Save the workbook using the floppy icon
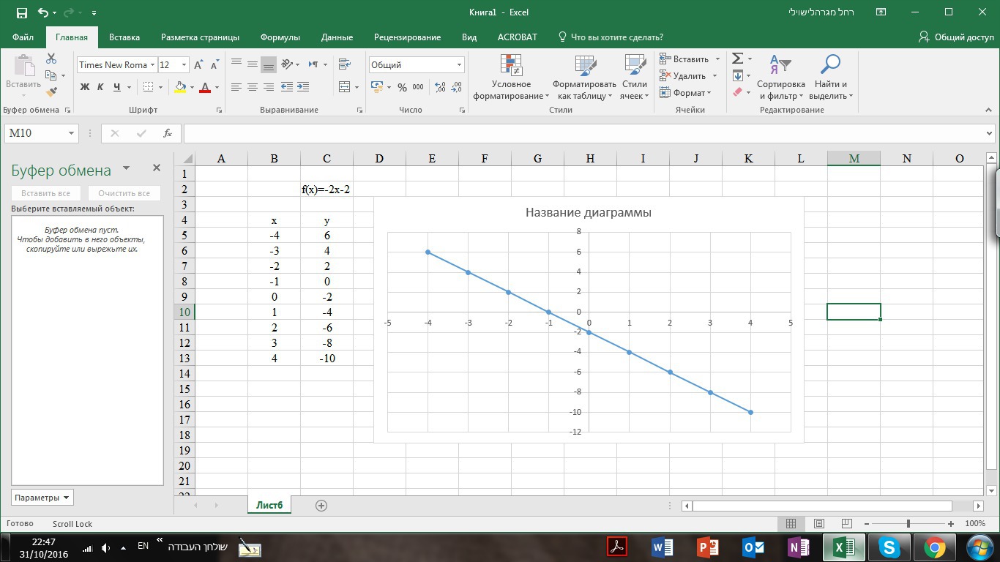The height and width of the screenshot is (562, 1000). coord(21,12)
